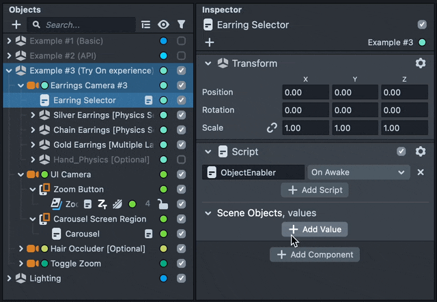Remove the ObjectEnabler script with X
This screenshot has height=302, width=437.
click(x=421, y=172)
